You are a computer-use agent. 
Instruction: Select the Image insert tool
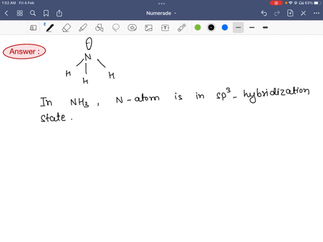(149, 28)
